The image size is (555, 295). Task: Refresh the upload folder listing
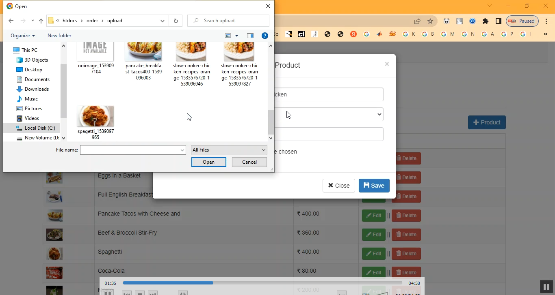pyautogui.click(x=176, y=21)
